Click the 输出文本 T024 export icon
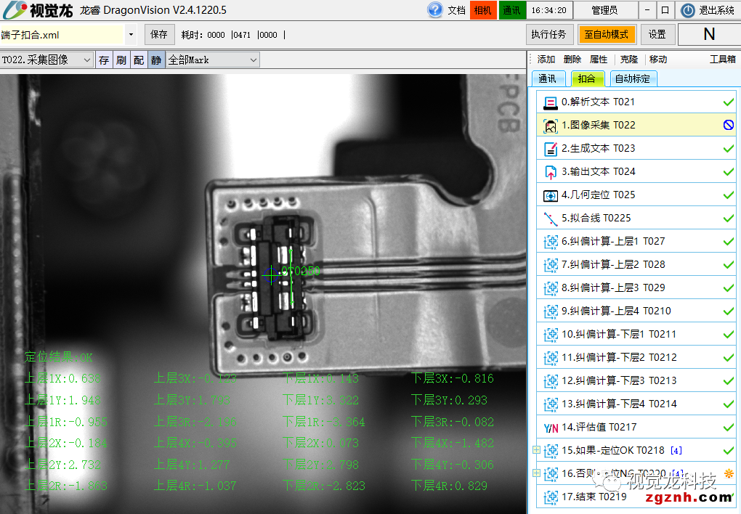This screenshot has height=514, width=741. click(x=550, y=172)
